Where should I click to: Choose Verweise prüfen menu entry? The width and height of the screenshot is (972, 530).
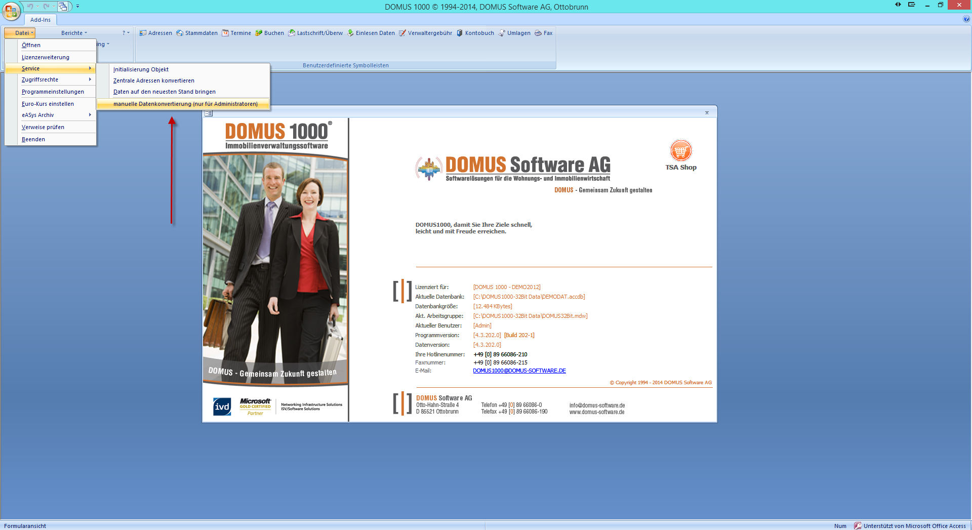click(x=51, y=127)
